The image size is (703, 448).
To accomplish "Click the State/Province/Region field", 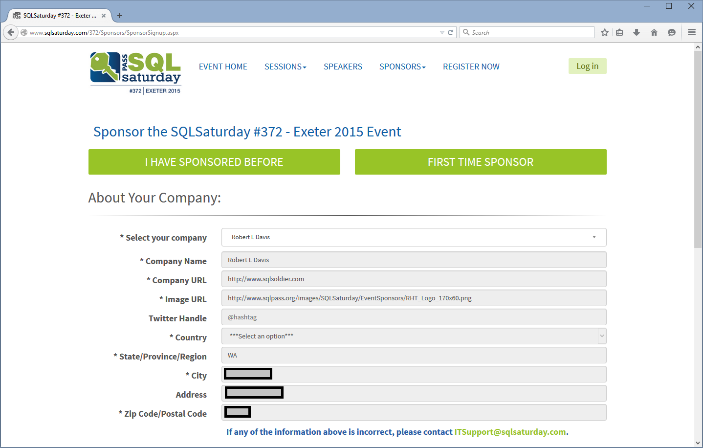I will pyautogui.click(x=414, y=355).
